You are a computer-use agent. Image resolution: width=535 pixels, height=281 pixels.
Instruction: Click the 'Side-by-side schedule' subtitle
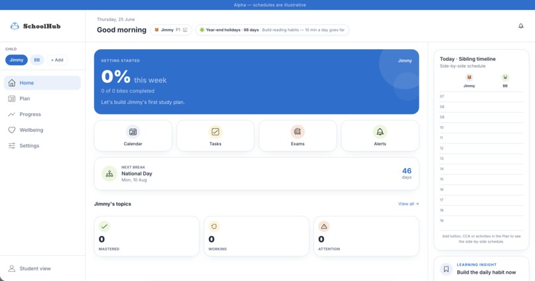pyautogui.click(x=463, y=66)
